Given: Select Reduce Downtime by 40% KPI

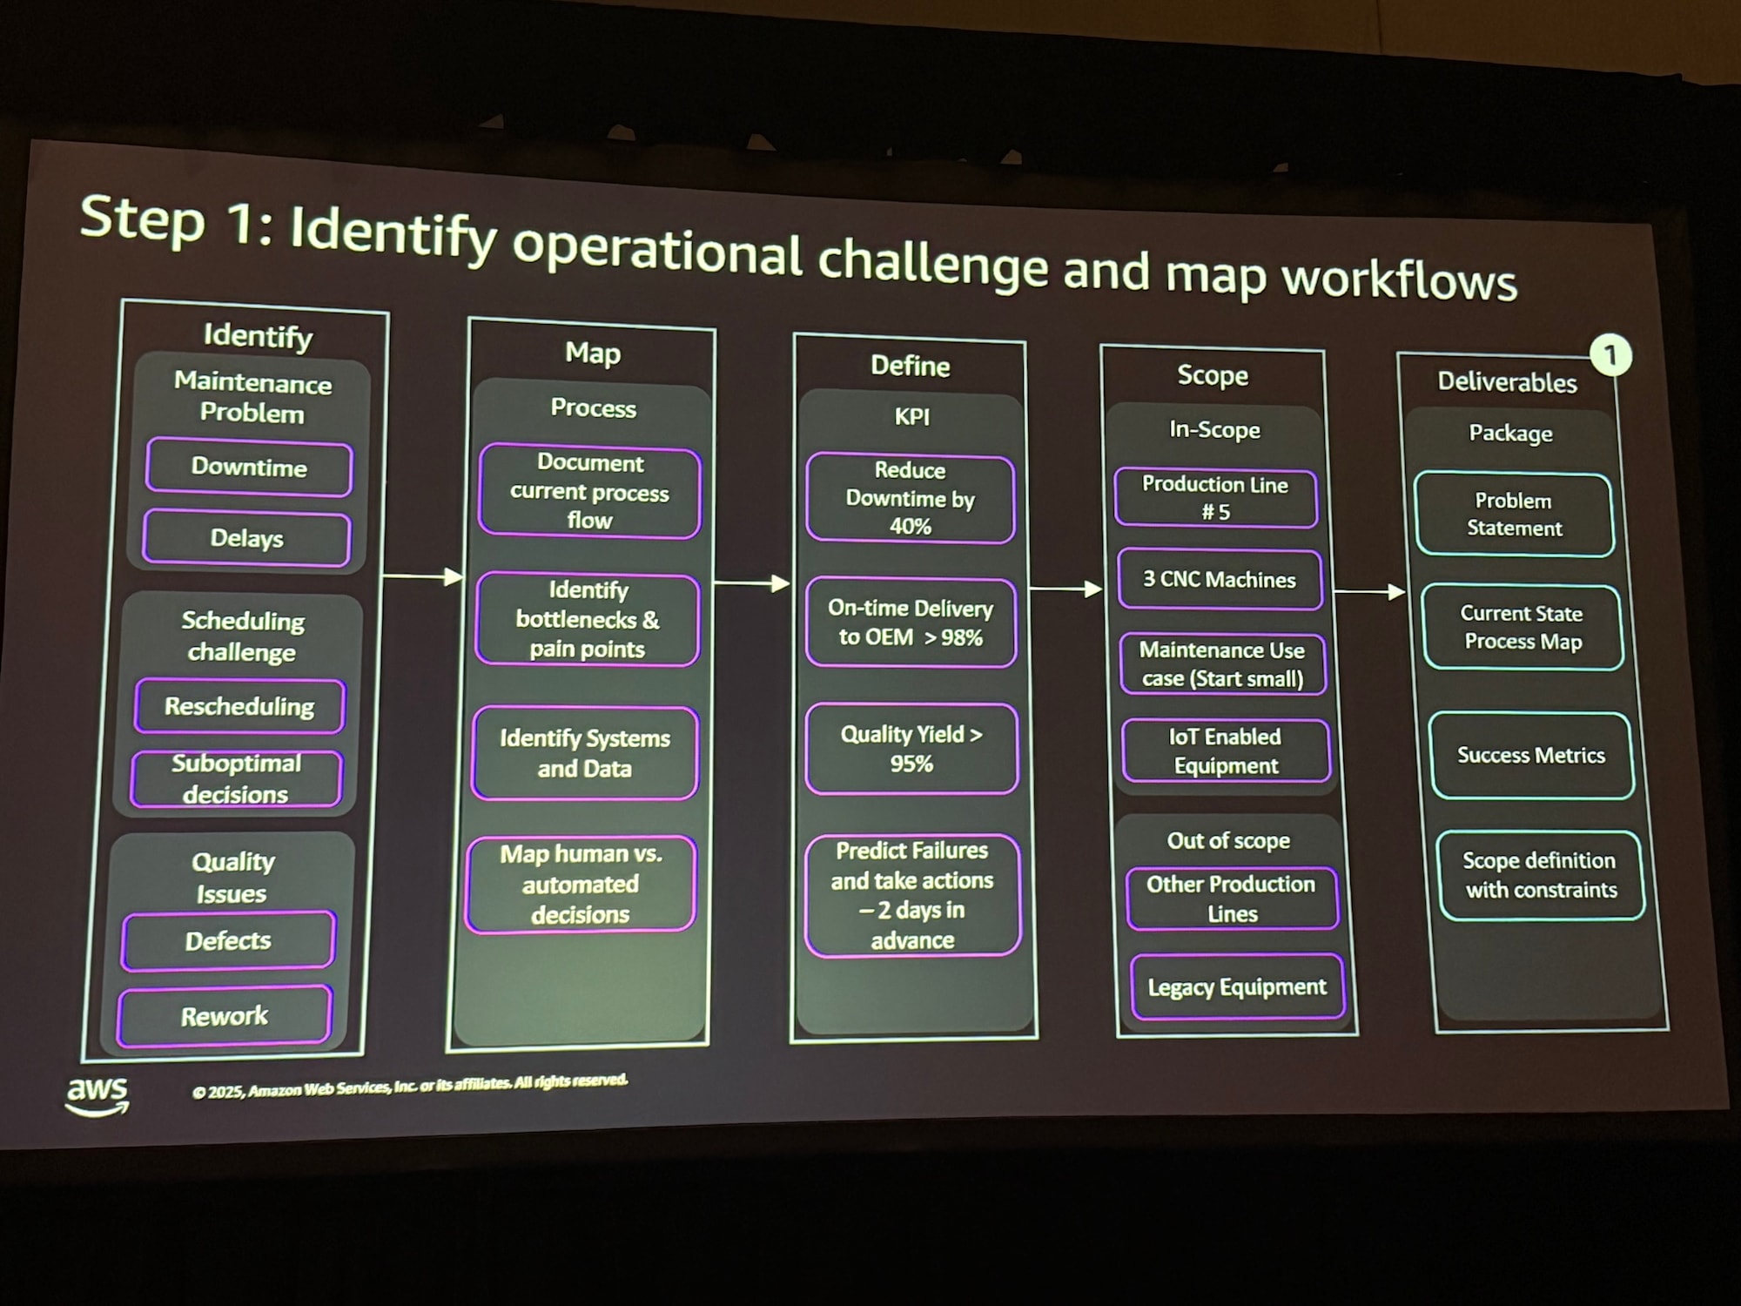Looking at the screenshot, I should (910, 499).
